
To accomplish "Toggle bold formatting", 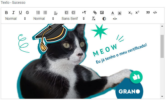I will coord(6,13).
